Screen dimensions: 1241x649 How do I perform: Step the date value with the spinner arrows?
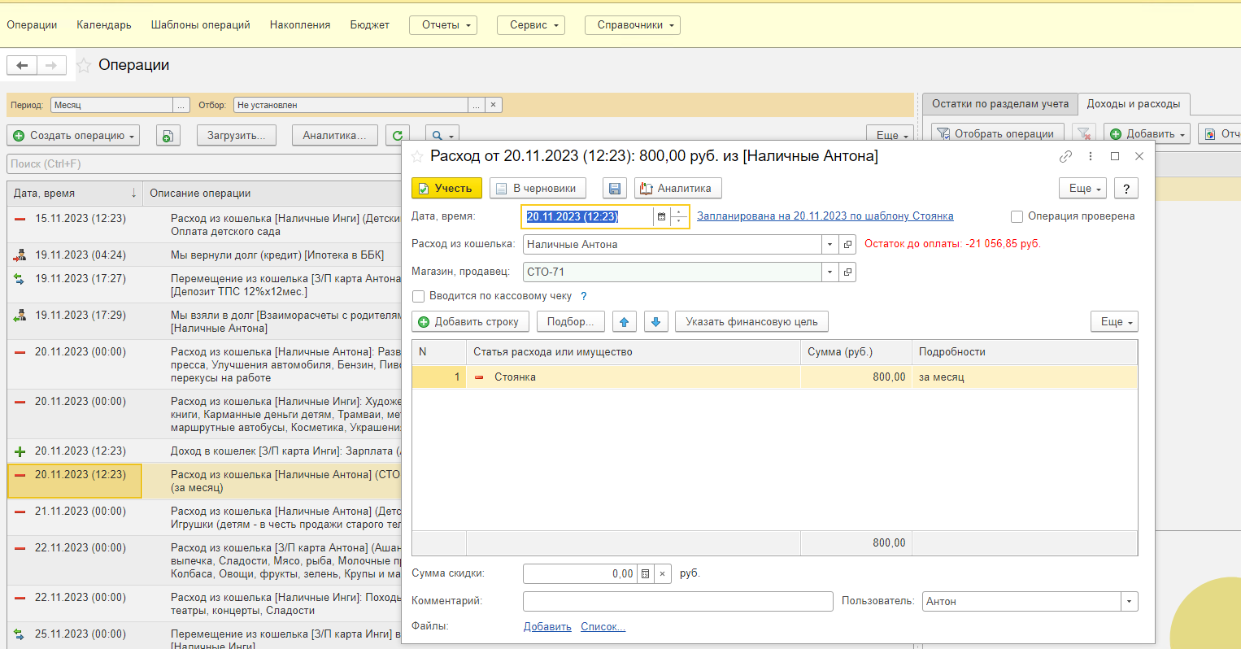(x=680, y=217)
